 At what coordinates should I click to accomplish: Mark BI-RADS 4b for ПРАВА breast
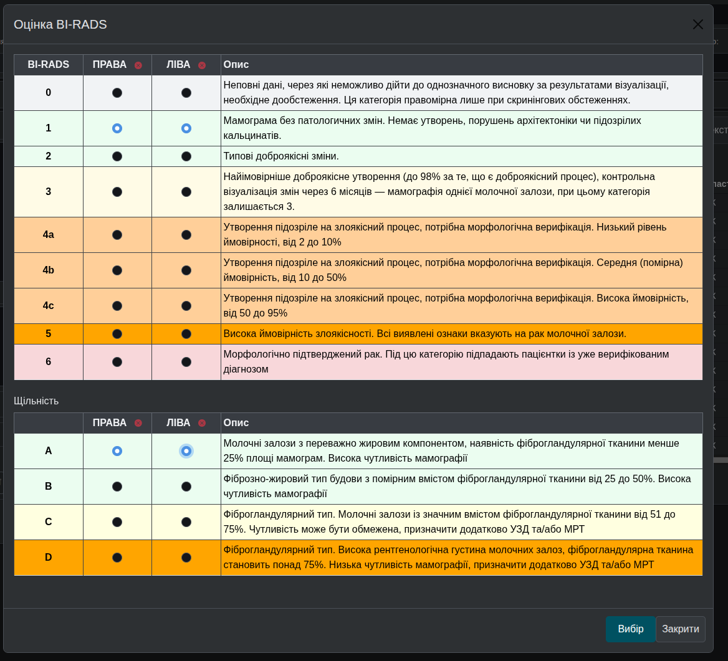click(x=117, y=270)
